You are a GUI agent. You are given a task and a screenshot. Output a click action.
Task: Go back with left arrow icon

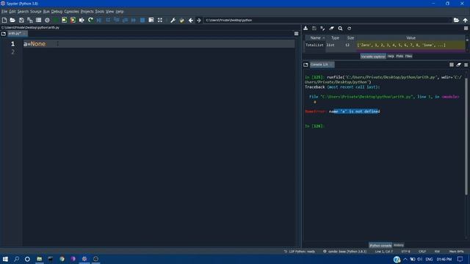click(191, 20)
